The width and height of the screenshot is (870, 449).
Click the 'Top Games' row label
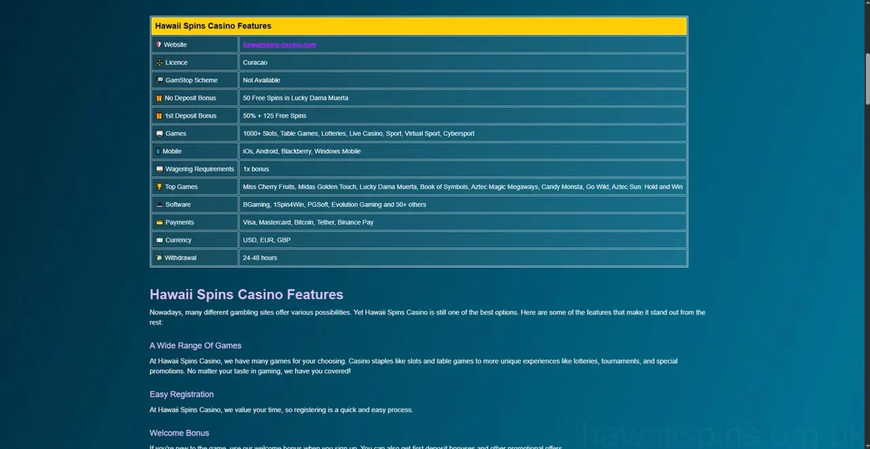[181, 187]
